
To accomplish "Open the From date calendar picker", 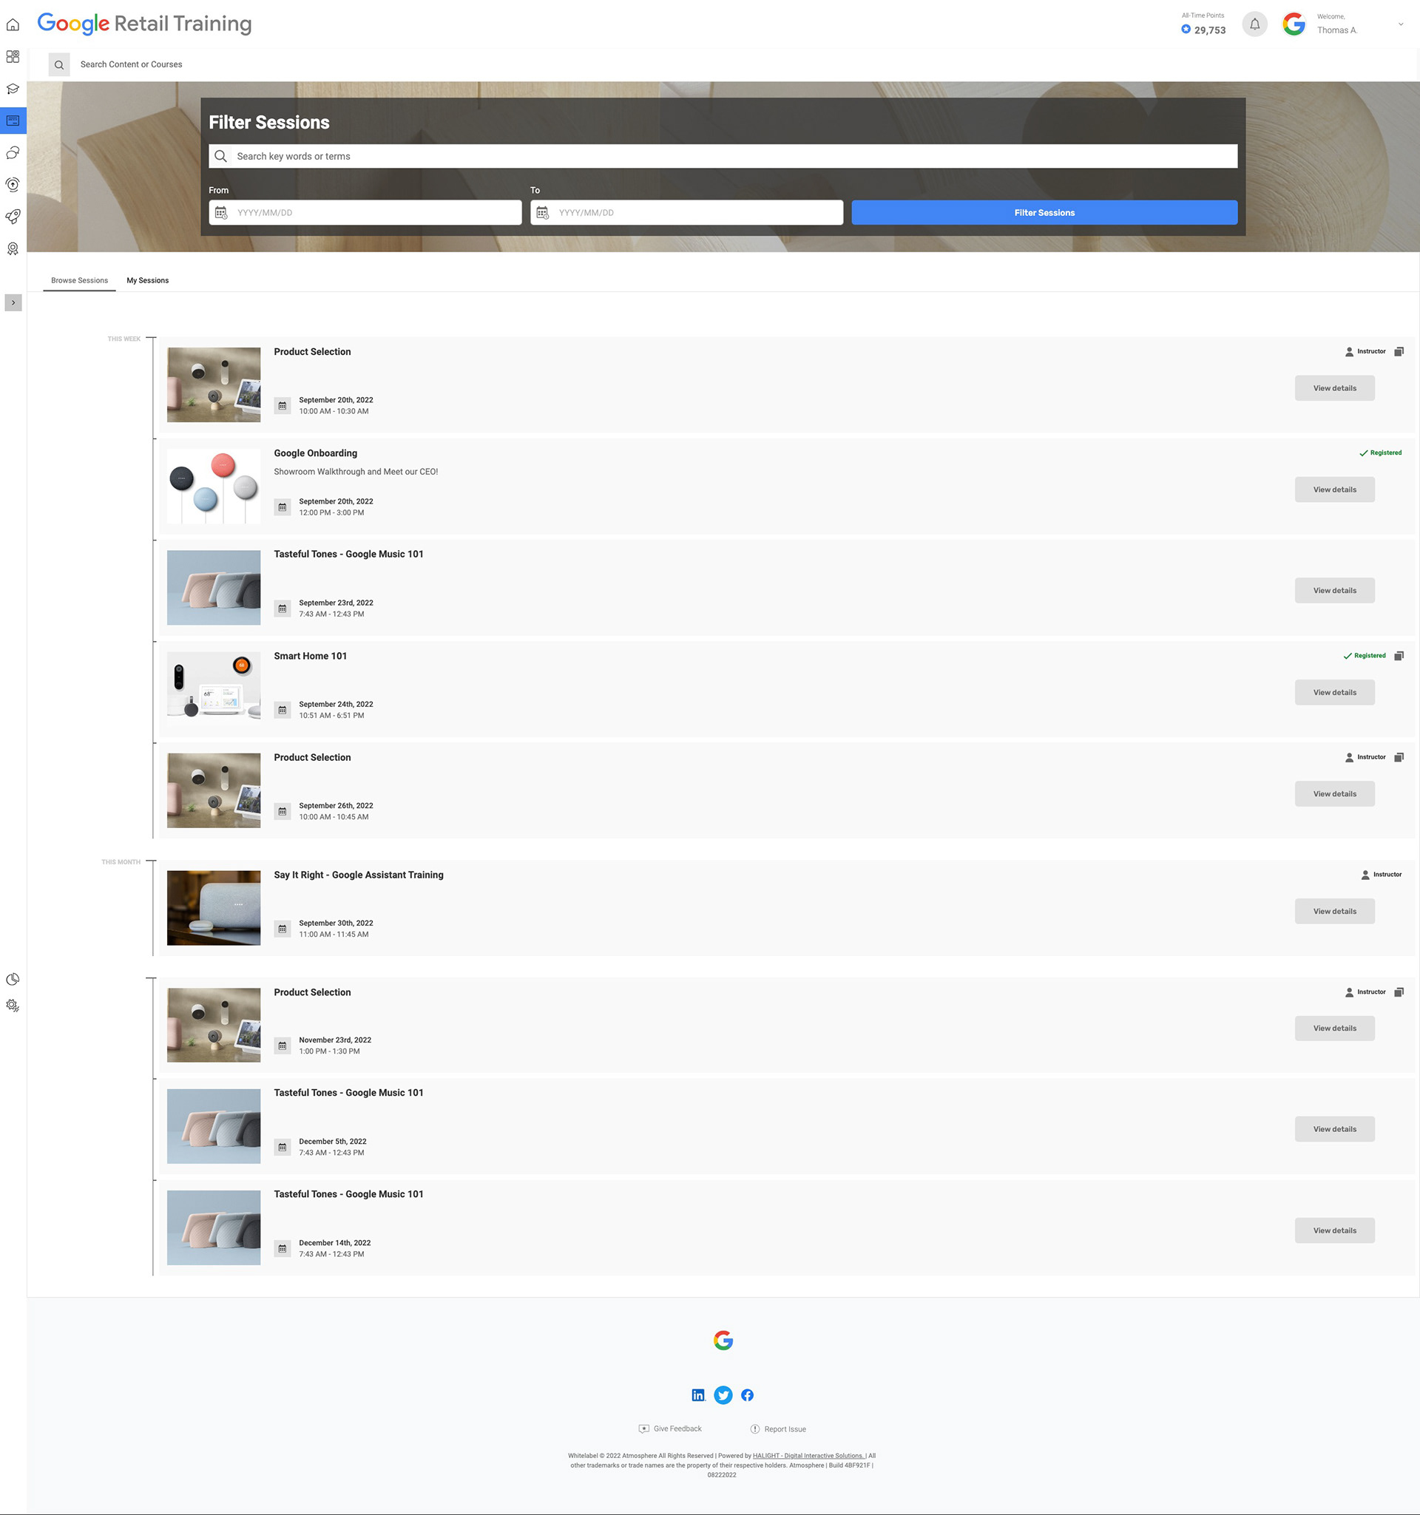I will pos(221,213).
